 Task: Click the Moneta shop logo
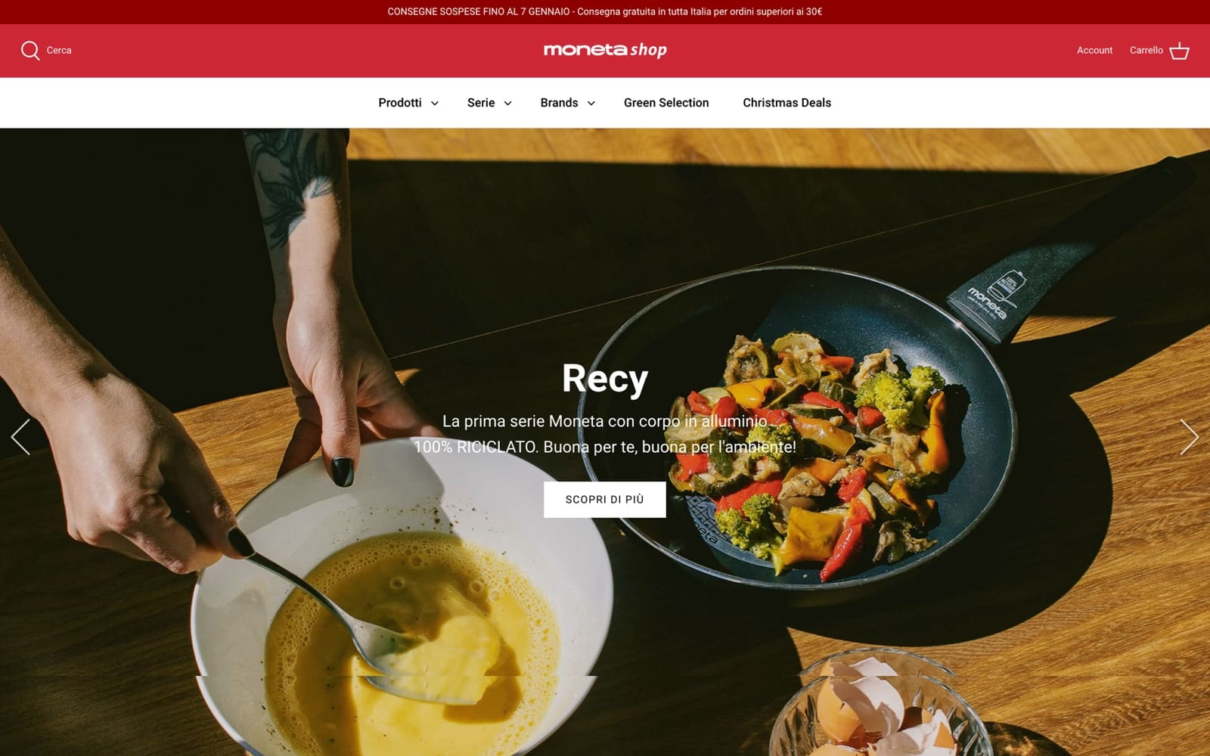point(605,50)
